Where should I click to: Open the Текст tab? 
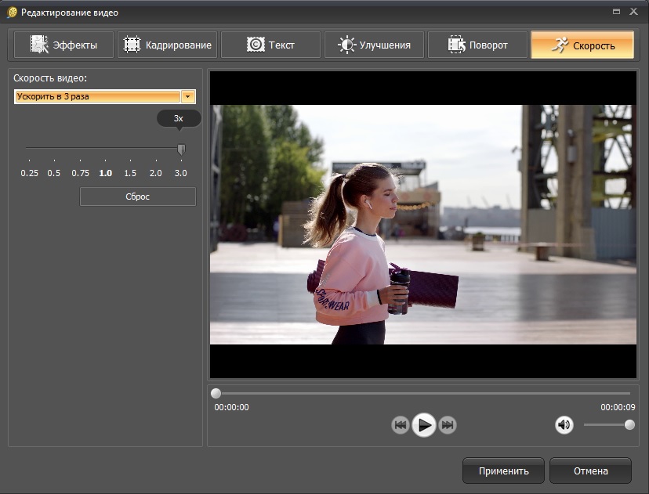pos(270,45)
